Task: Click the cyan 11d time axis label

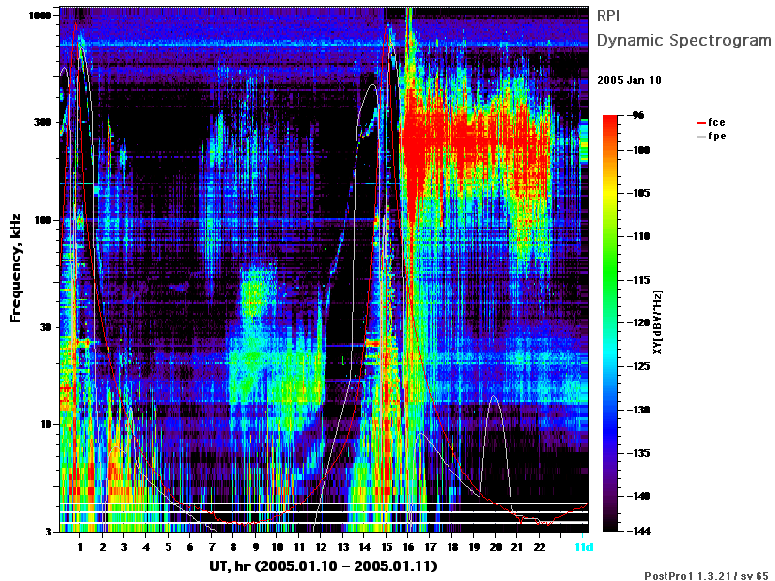Action: [584, 547]
